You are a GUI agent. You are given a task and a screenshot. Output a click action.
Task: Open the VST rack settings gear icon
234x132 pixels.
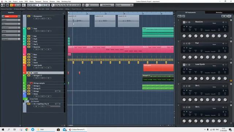tap(229, 16)
